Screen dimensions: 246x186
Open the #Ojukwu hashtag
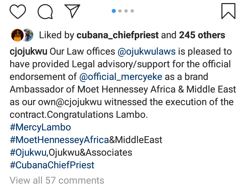pos(28,153)
